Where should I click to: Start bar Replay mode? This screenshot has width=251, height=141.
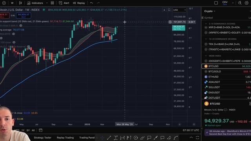(x=79, y=3)
